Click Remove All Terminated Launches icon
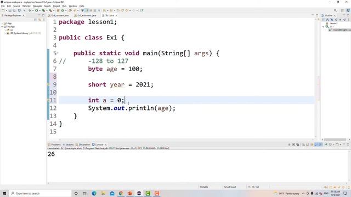Viewport: 351px width, 197px height. 298,144
